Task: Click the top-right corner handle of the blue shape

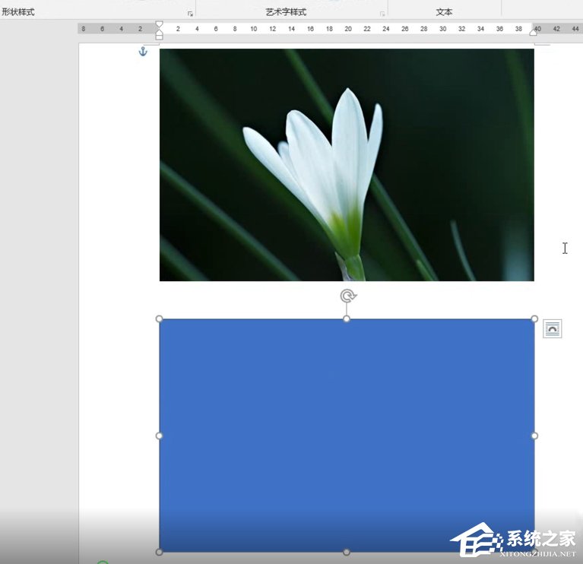Action: click(534, 319)
